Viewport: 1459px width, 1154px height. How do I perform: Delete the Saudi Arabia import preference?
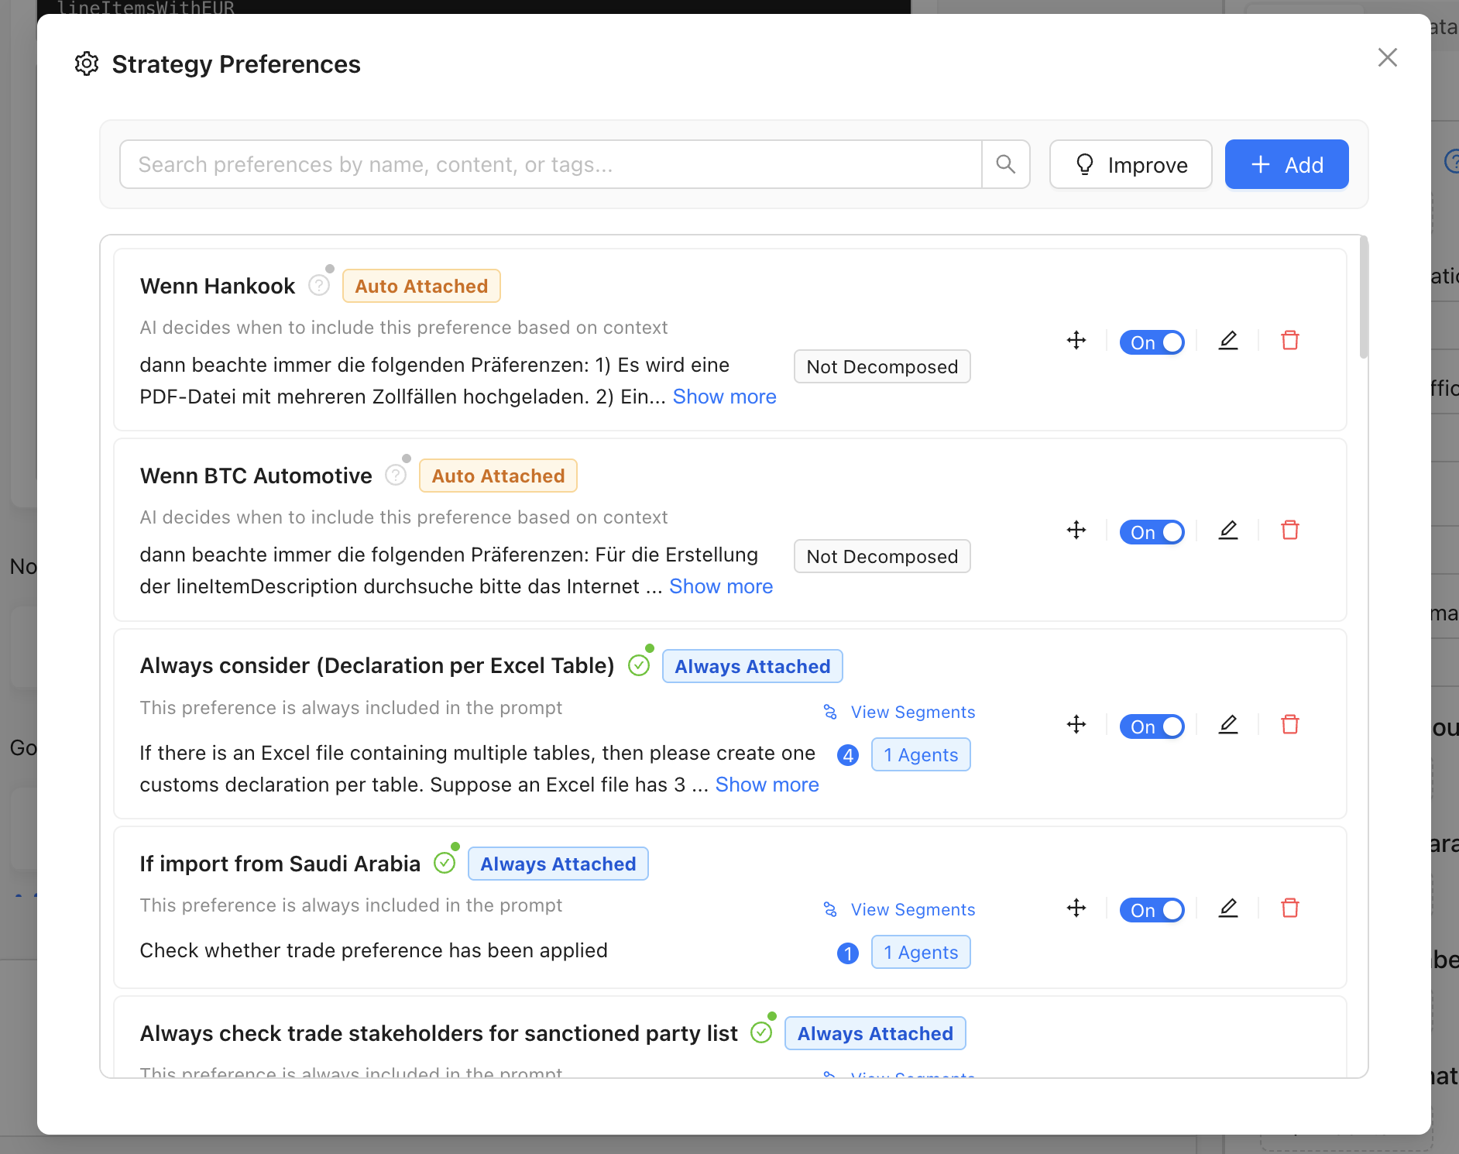(x=1289, y=908)
